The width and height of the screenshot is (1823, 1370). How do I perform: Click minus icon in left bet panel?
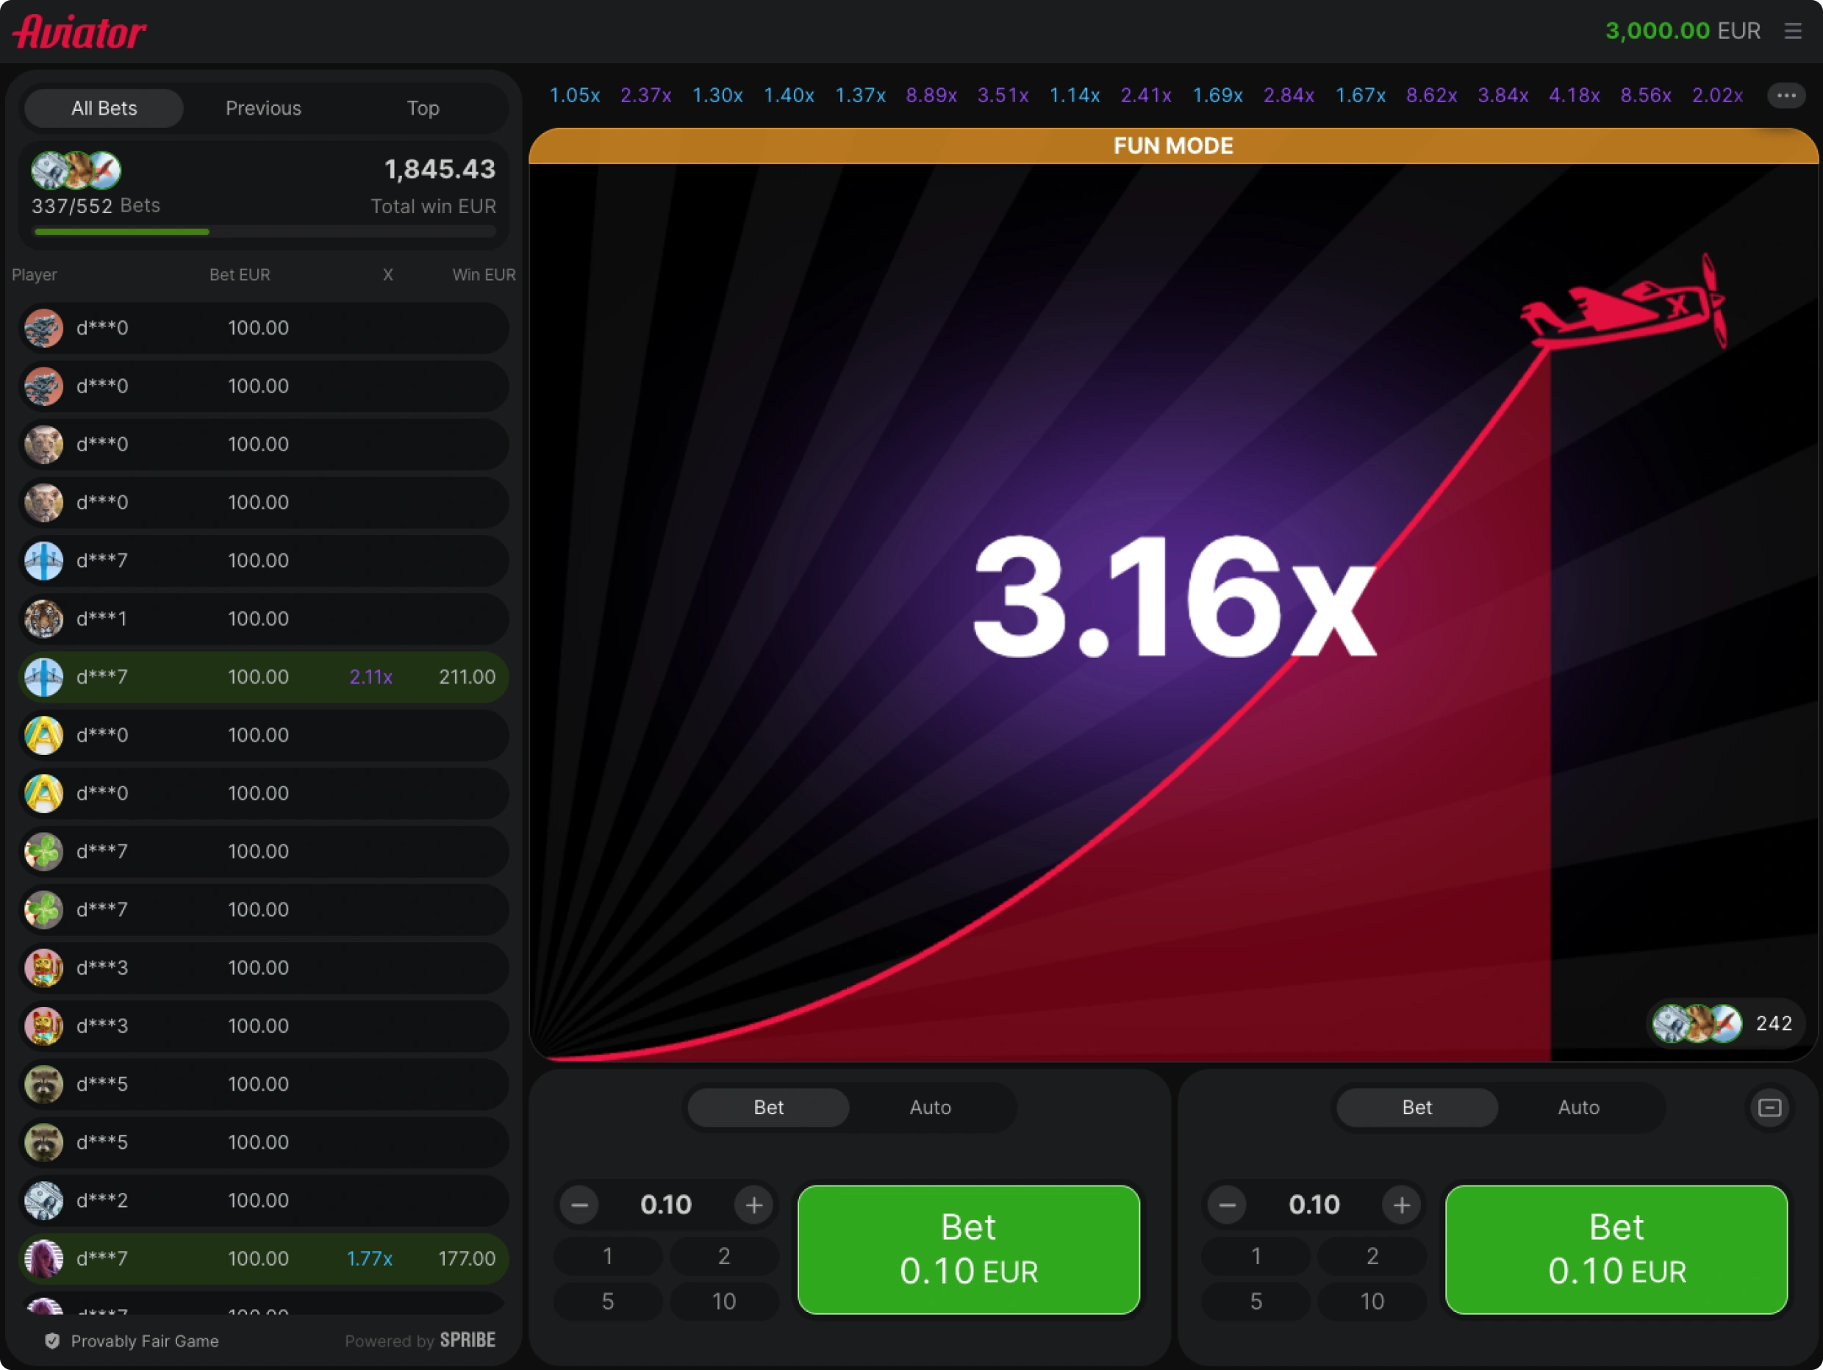(579, 1205)
